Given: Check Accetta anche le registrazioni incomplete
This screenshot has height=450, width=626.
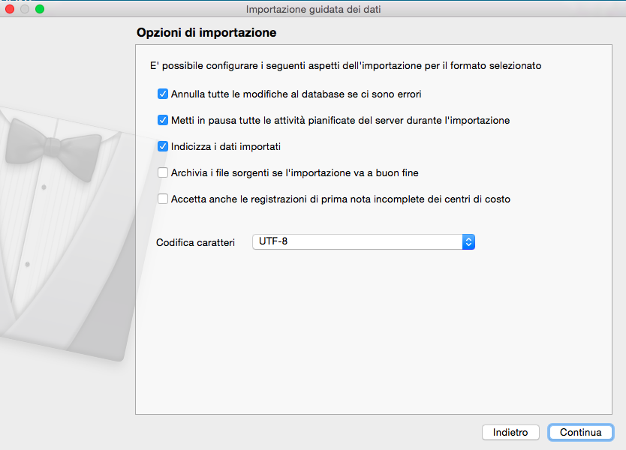Looking at the screenshot, I should point(163,199).
